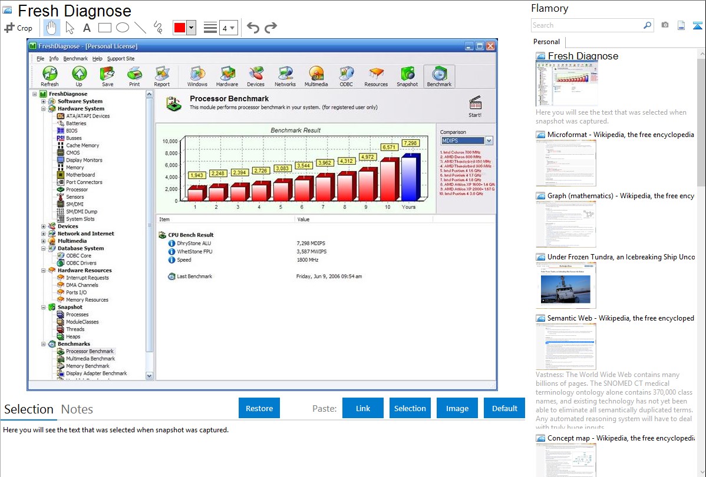Open the Help menu

(x=97, y=58)
